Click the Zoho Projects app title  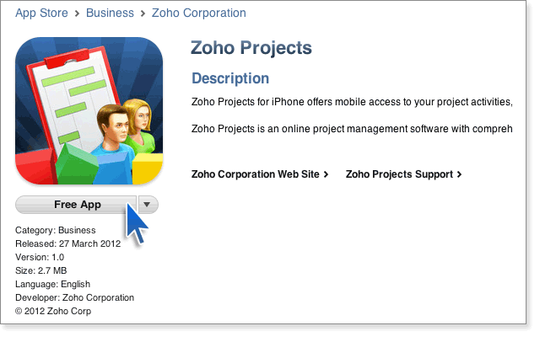tap(251, 48)
